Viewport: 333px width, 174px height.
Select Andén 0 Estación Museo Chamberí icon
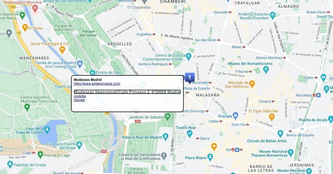[x=273, y=15]
